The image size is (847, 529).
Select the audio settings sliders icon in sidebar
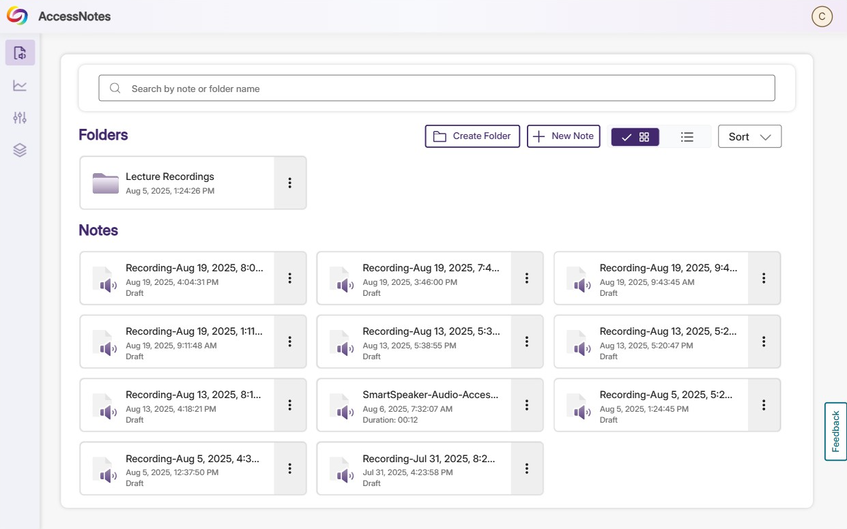tap(19, 117)
